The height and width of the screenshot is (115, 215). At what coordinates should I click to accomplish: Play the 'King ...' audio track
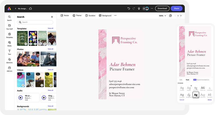tap(44, 98)
